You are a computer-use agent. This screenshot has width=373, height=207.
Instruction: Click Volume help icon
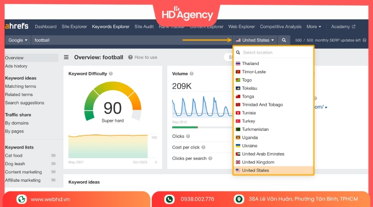(x=192, y=74)
